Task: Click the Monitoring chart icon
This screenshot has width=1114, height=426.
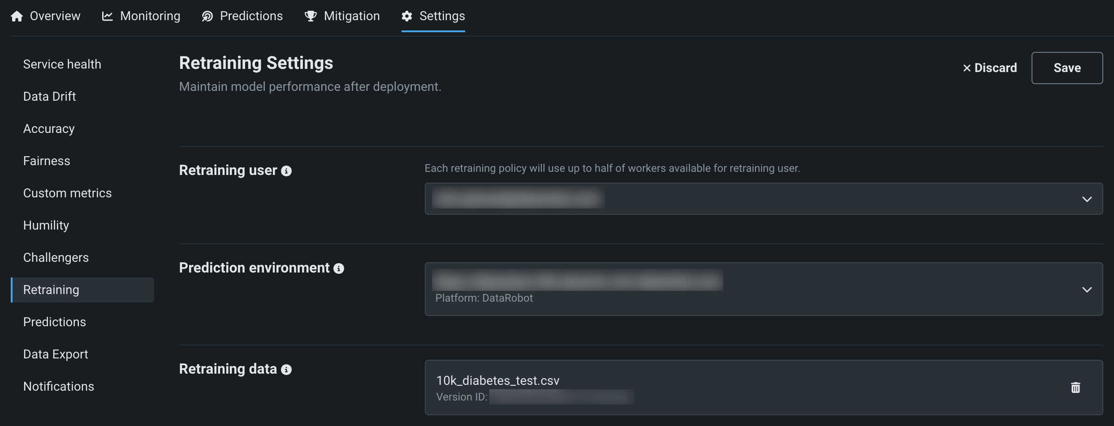Action: 108,17
